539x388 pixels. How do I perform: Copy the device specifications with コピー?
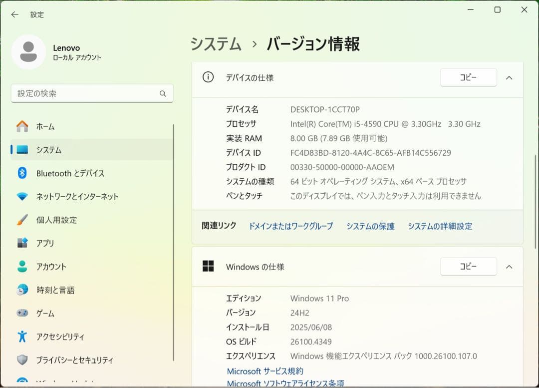[x=468, y=77]
